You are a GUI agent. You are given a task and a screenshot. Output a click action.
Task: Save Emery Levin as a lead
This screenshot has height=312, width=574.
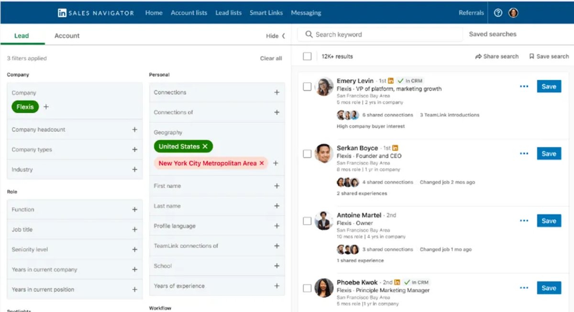click(x=549, y=87)
